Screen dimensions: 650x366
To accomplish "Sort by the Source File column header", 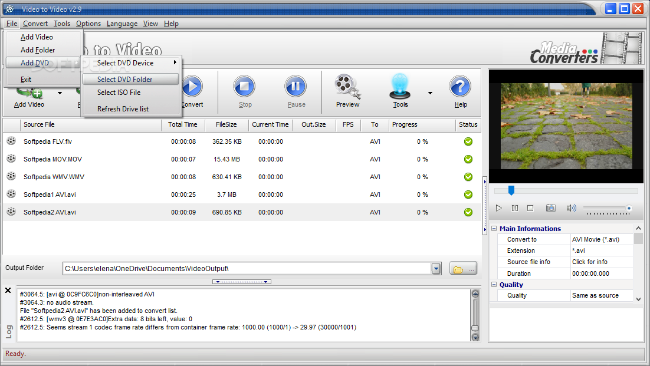I will 90,124.
